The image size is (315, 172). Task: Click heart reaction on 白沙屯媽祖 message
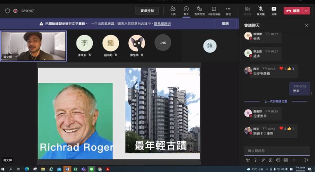pyautogui.click(x=281, y=68)
